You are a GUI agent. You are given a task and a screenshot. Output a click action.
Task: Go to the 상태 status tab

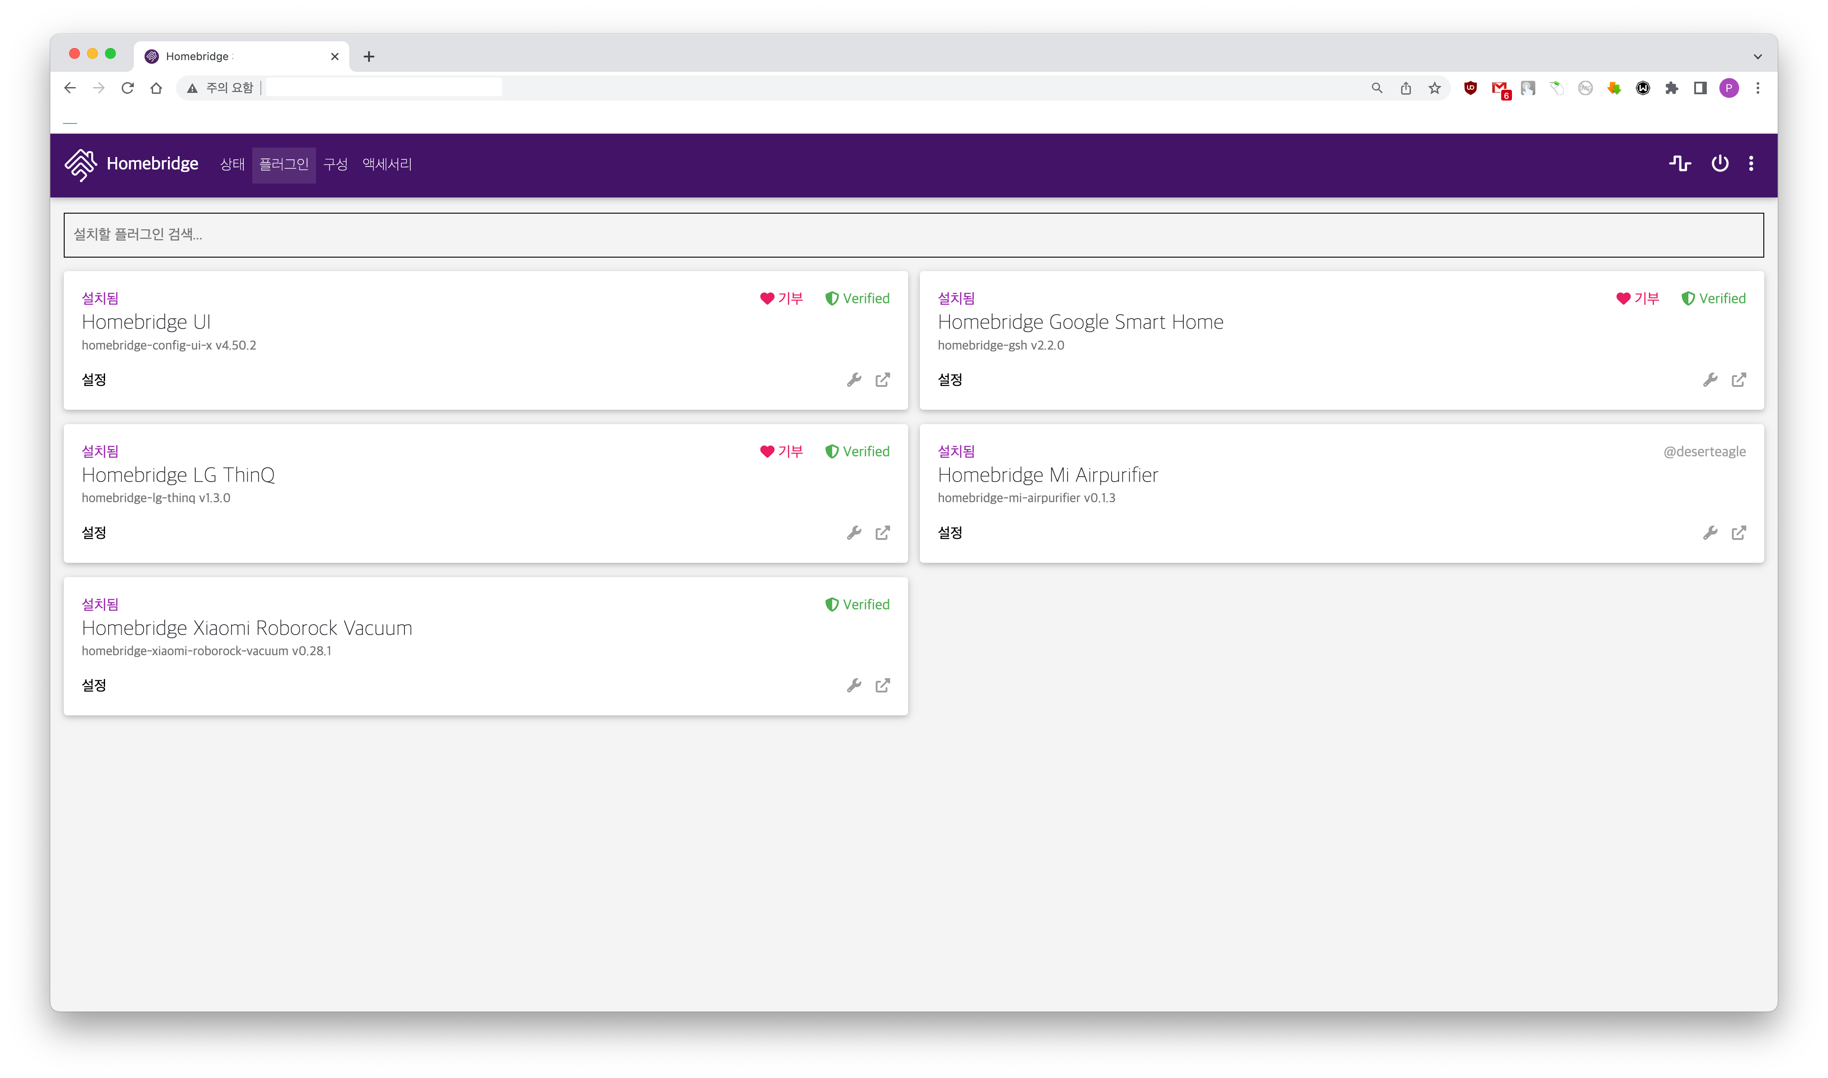(233, 165)
